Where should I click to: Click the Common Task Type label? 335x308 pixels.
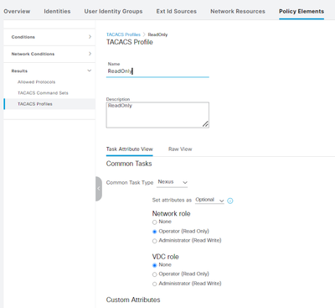(130, 183)
